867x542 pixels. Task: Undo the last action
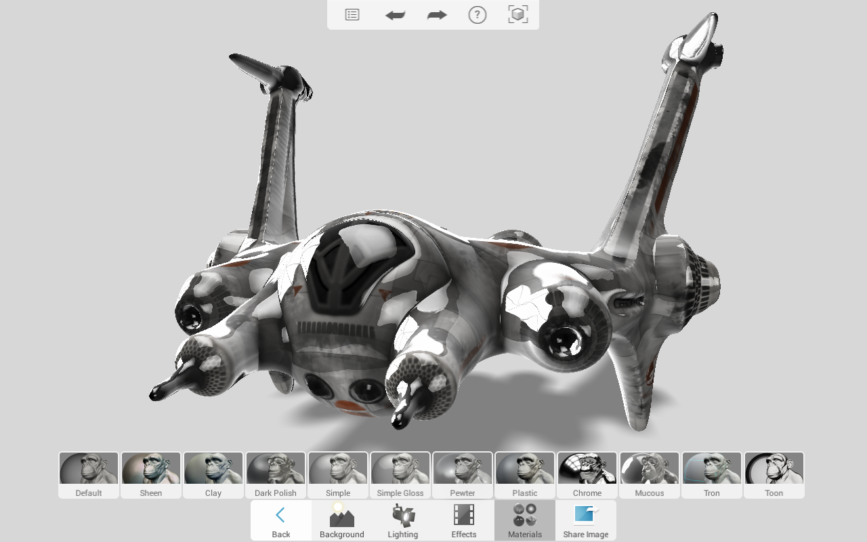395,14
